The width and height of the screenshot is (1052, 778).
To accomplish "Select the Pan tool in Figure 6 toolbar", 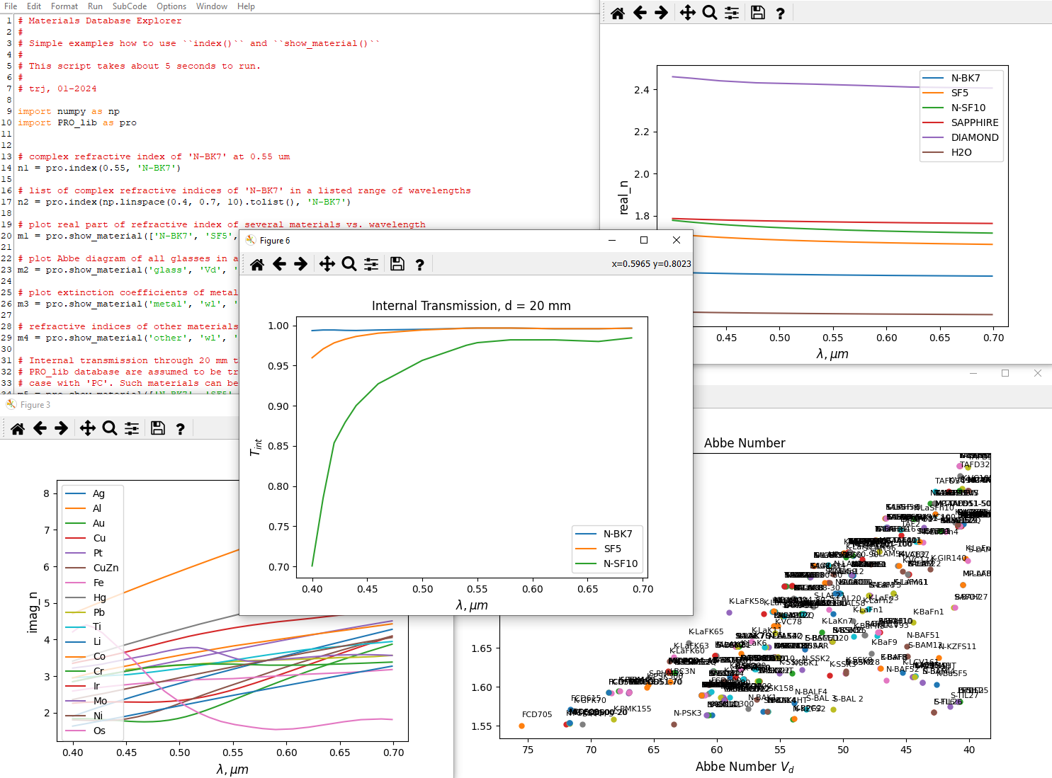I will coord(327,264).
